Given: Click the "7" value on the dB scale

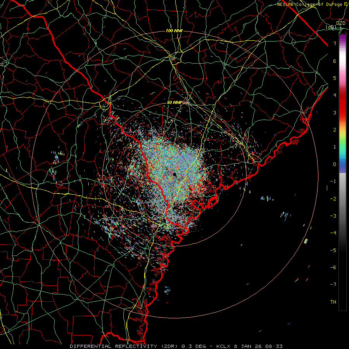Looking at the screenshot, I should point(335,43).
